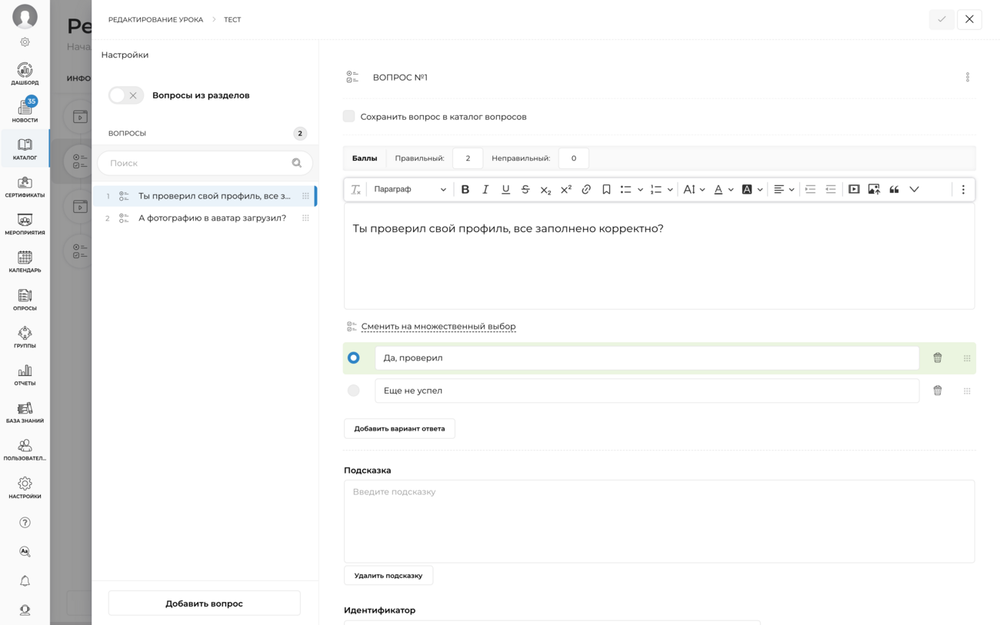
Task: Increase paragraph indent
Action: point(810,189)
